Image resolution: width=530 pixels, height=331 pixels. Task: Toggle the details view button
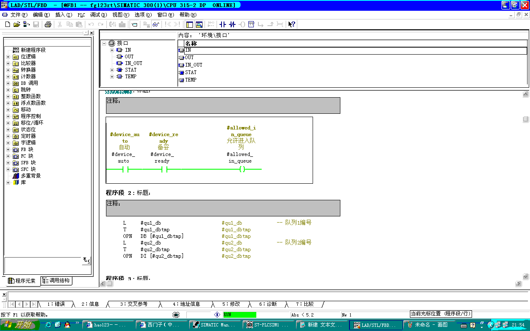click(x=199, y=24)
